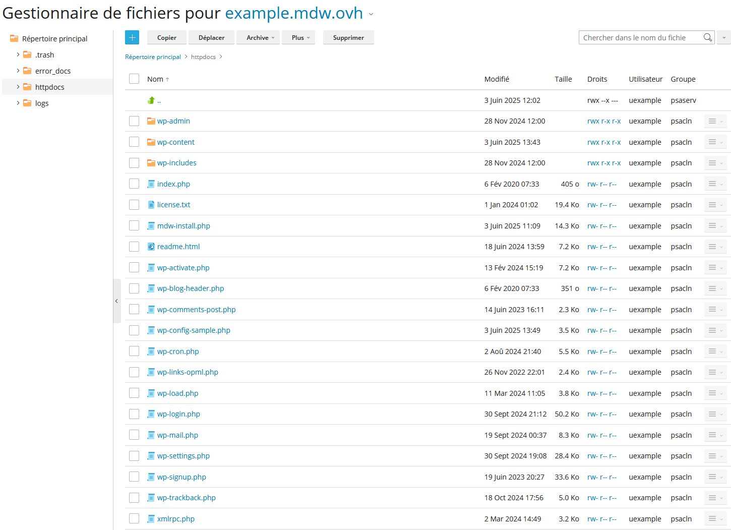Collapse the left sidebar panel with arrow handle
This screenshot has height=530, width=731.
(116, 301)
